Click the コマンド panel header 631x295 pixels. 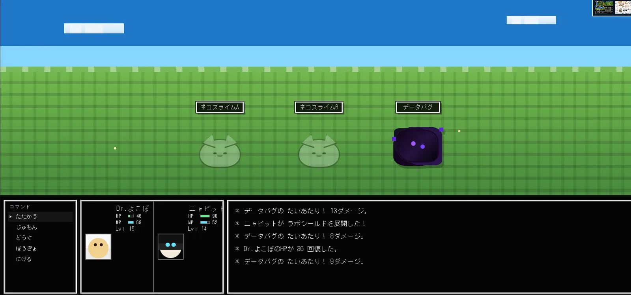(x=20, y=207)
